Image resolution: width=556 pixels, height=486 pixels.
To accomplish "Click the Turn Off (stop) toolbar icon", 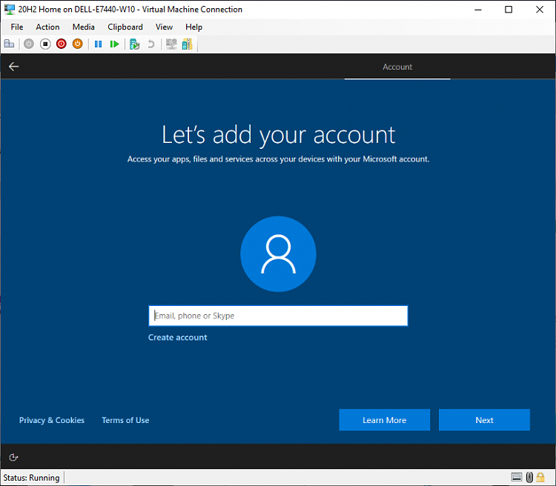I will (45, 44).
